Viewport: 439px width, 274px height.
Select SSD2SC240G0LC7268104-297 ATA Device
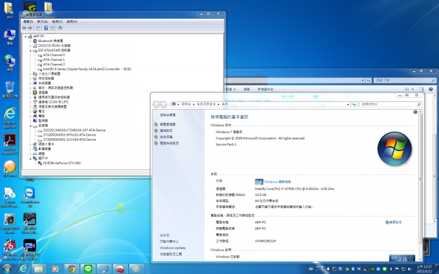74,130
